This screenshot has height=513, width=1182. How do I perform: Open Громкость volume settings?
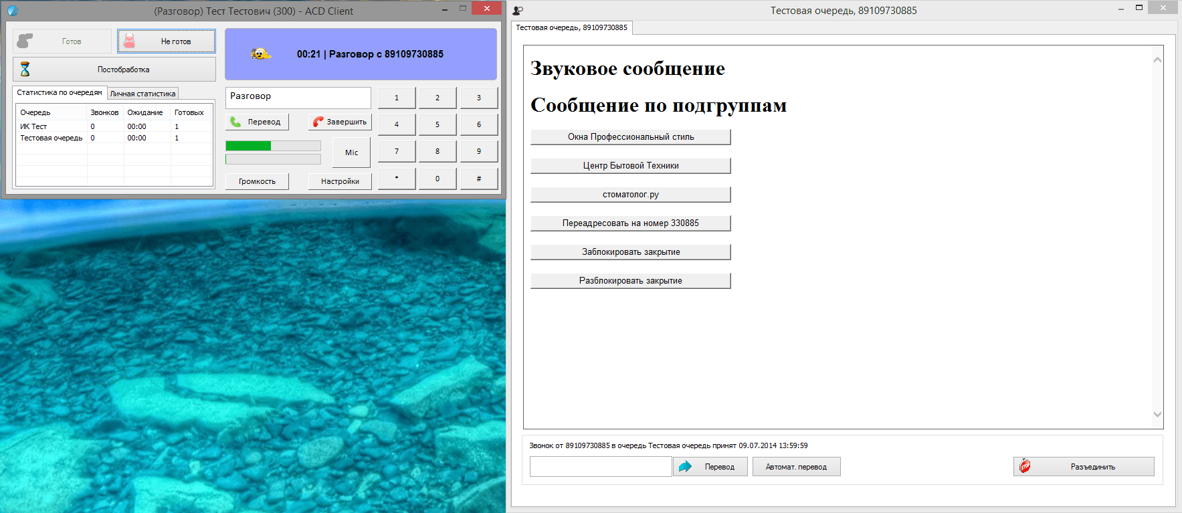pos(257,181)
